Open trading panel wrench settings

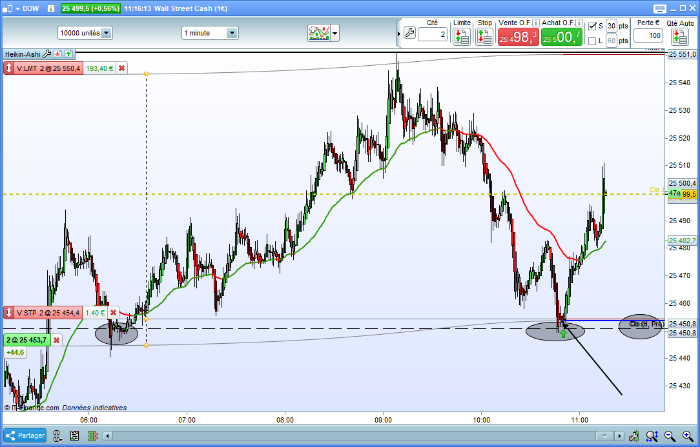point(409,33)
